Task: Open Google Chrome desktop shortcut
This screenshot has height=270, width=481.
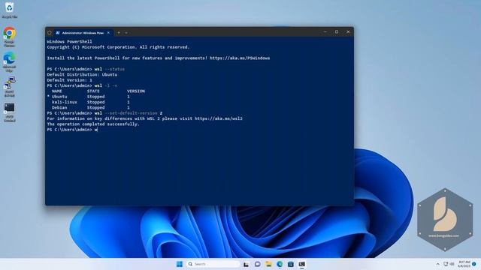Action: [x=9, y=36]
